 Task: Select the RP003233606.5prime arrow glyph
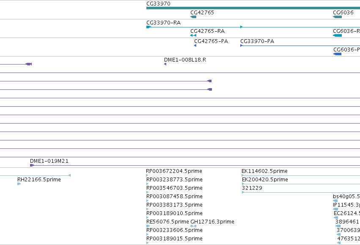[x=147, y=234]
